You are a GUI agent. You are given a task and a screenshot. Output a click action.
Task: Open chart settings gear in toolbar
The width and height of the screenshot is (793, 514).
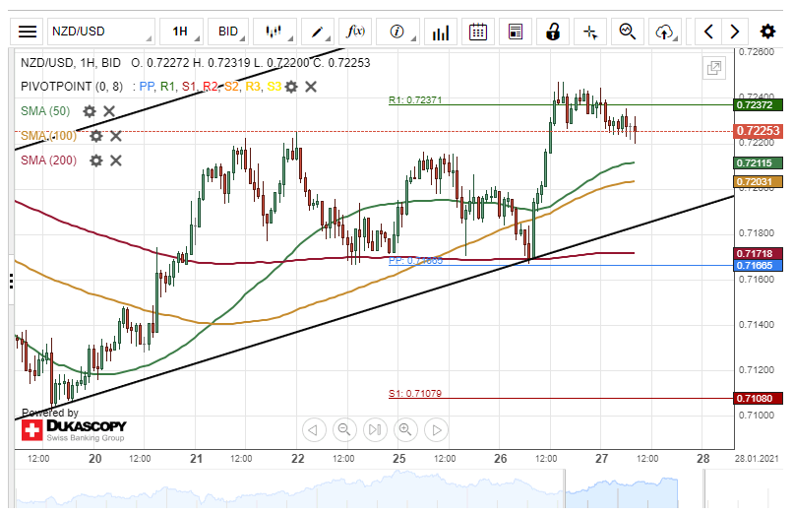[x=767, y=32]
